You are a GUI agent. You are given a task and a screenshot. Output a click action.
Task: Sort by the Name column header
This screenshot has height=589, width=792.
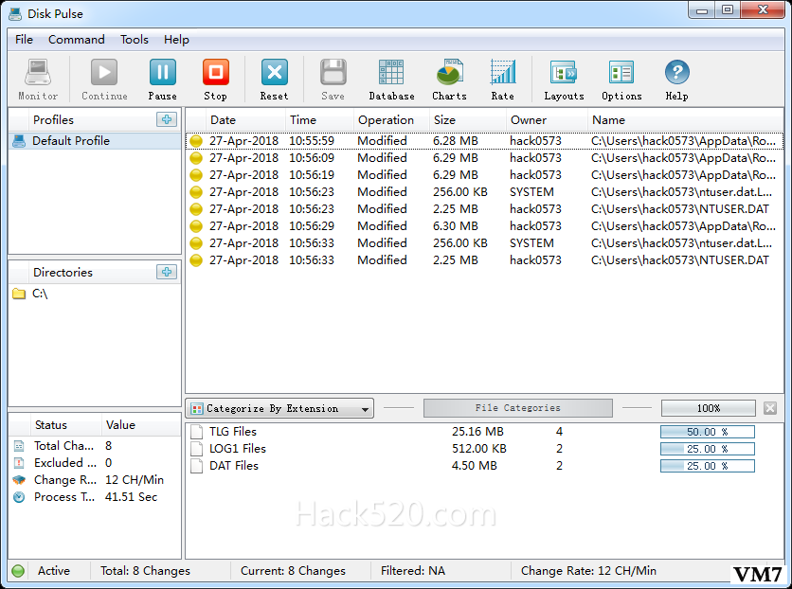tap(686, 120)
